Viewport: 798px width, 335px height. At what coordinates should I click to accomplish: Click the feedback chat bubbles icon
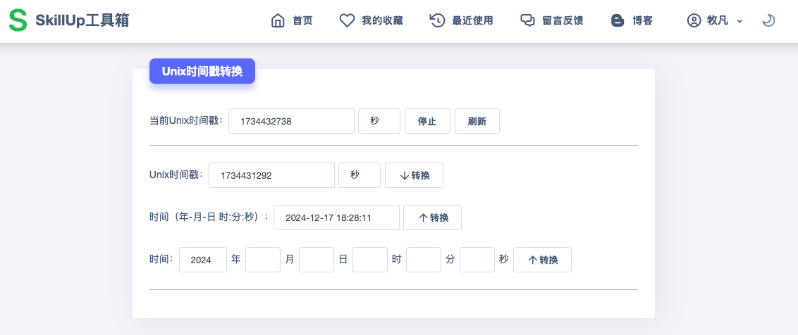coord(528,20)
